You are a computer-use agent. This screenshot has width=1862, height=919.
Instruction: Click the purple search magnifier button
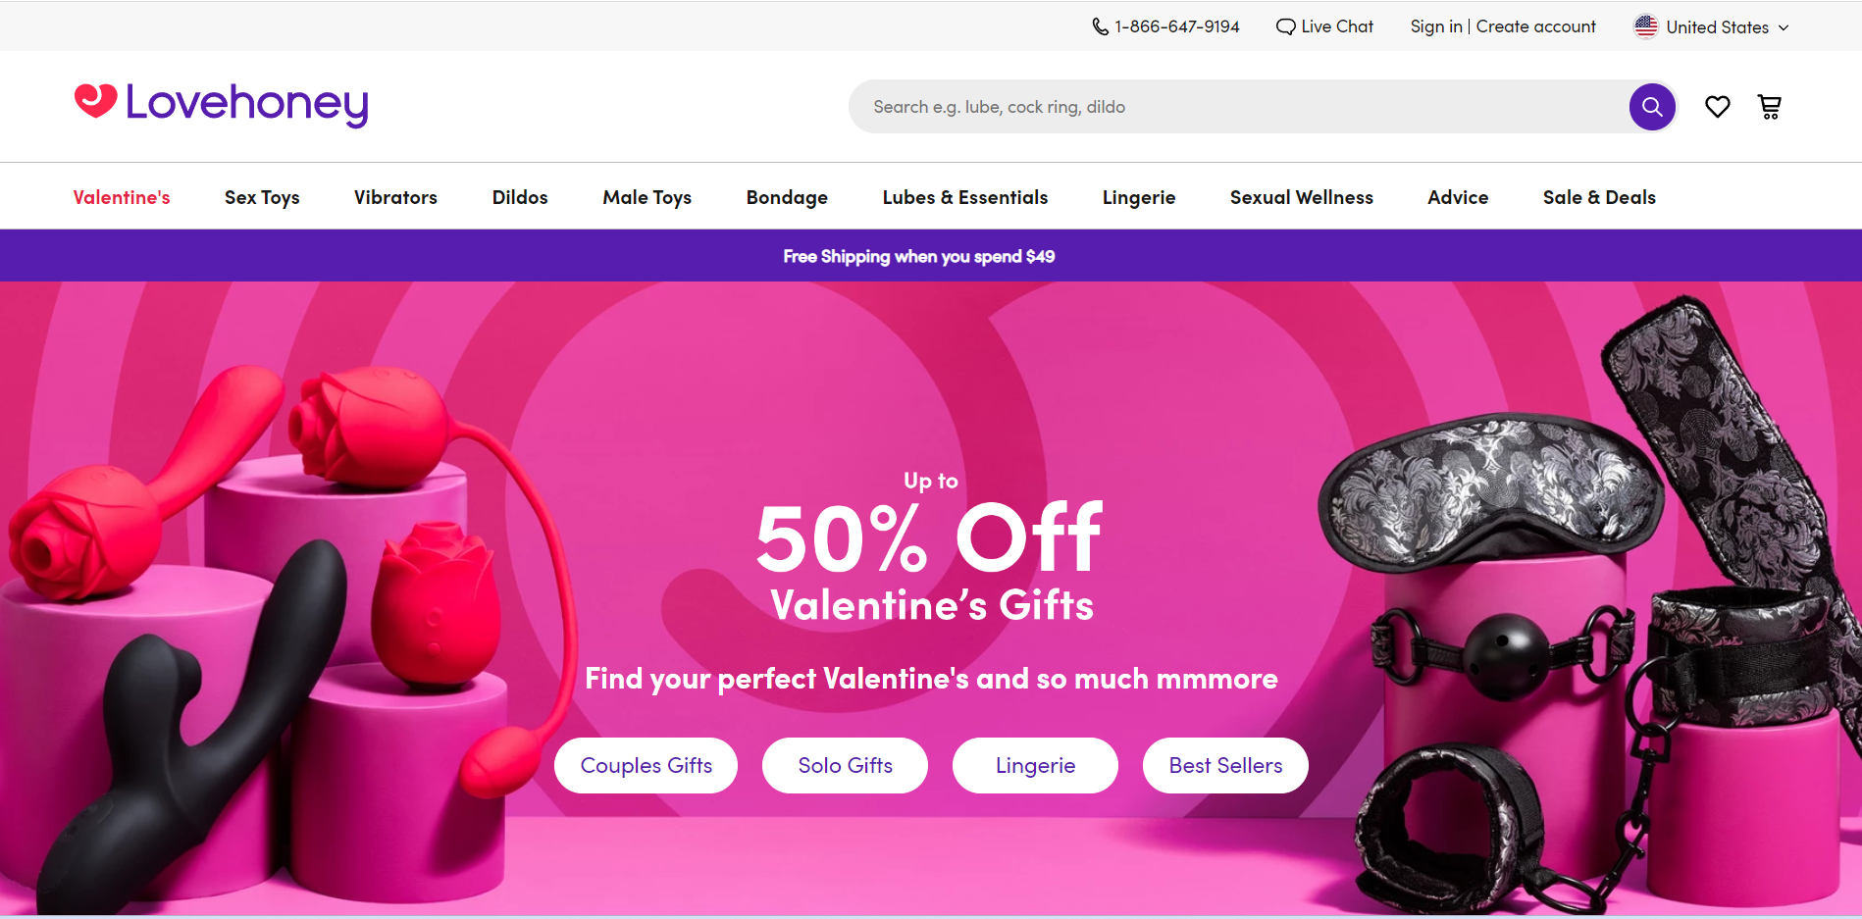click(1652, 107)
